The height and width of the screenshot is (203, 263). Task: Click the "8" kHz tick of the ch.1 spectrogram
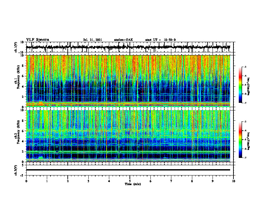(x=23, y=66)
